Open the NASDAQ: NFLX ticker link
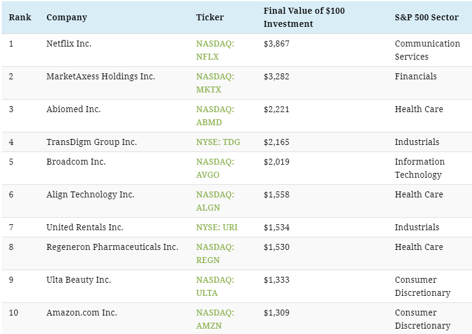The image size is (472, 334). (215, 50)
